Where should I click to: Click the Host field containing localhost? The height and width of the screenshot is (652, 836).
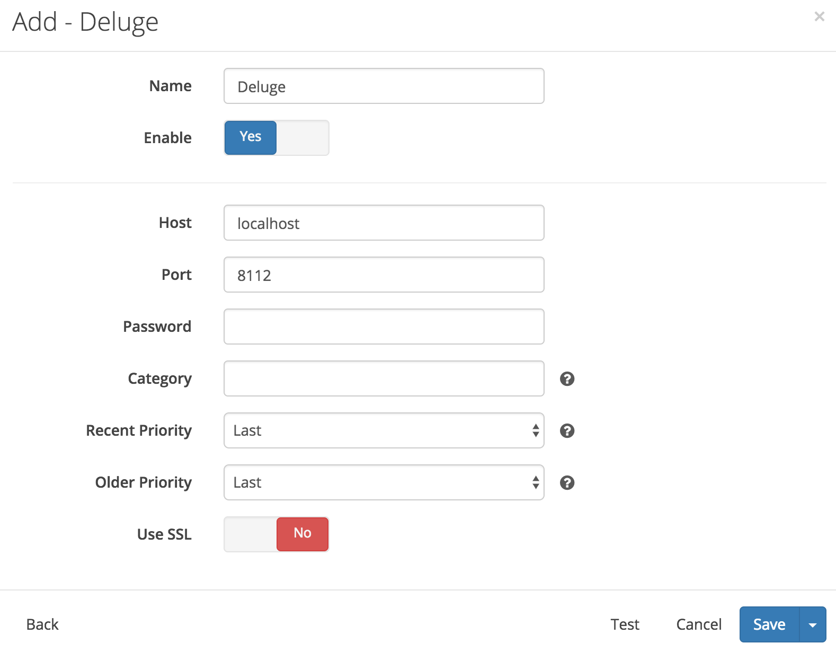tap(384, 223)
